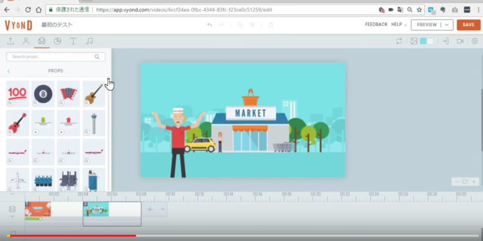Open the Text library icon
483x241 pixels.
pos(73,42)
